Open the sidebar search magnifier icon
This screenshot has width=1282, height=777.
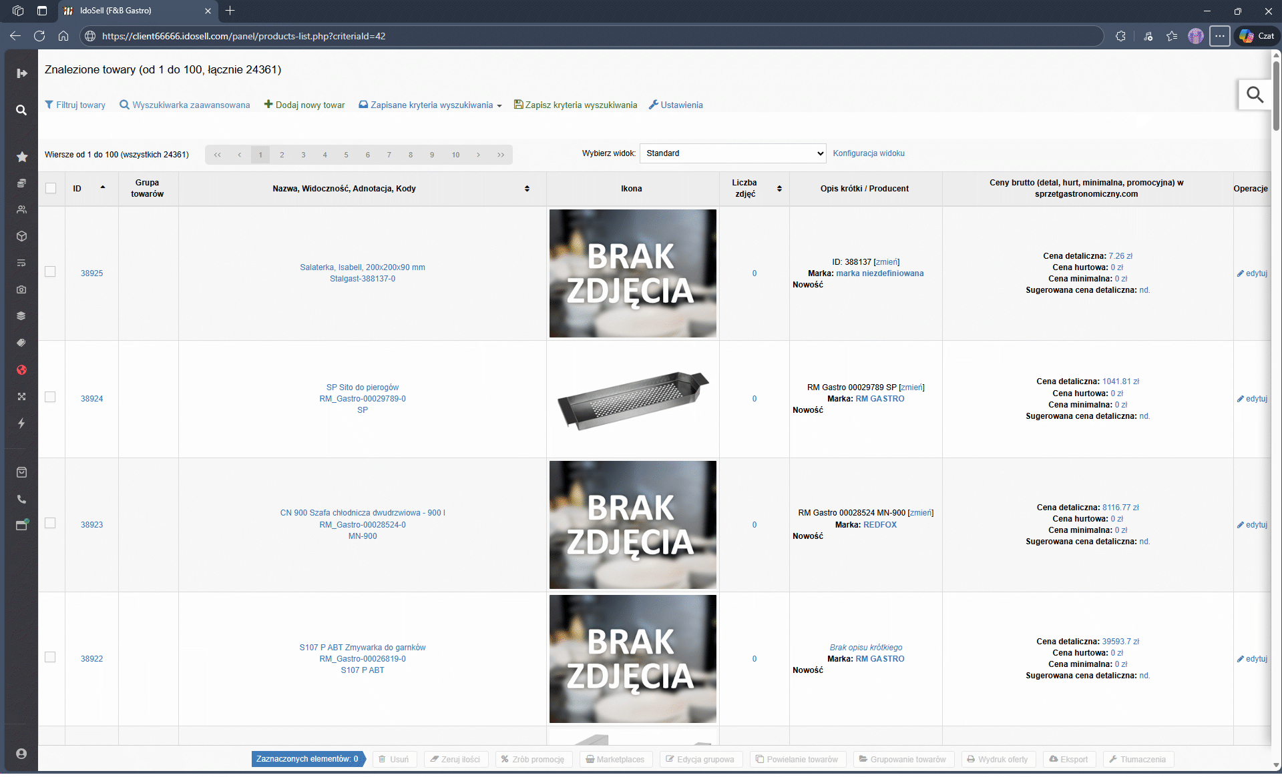tap(21, 110)
